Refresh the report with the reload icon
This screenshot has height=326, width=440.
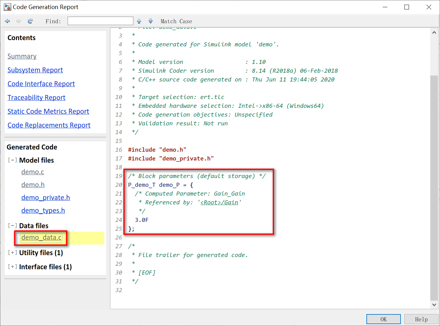tap(30, 21)
